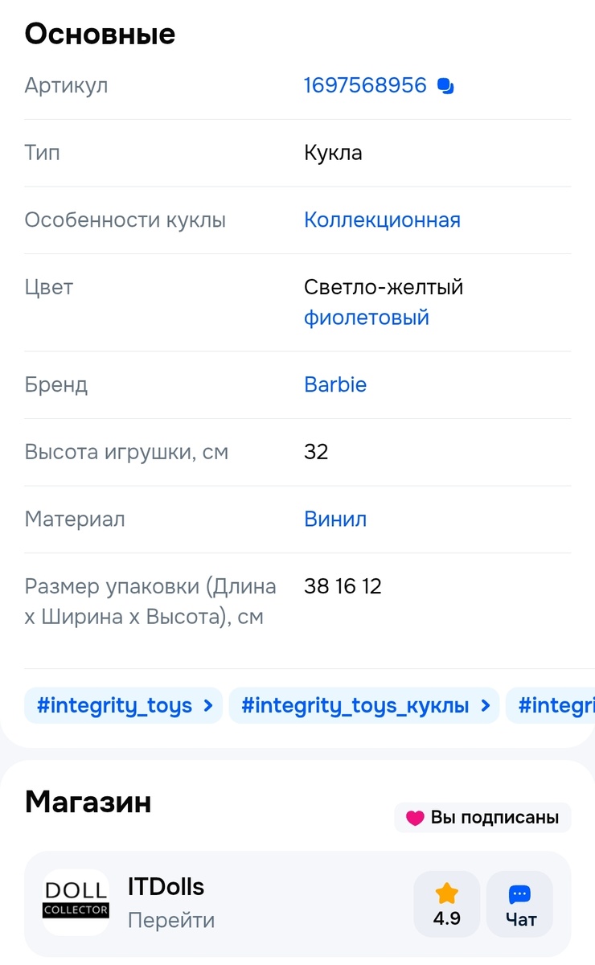Toggle following of the shop via heart badge

416,818
